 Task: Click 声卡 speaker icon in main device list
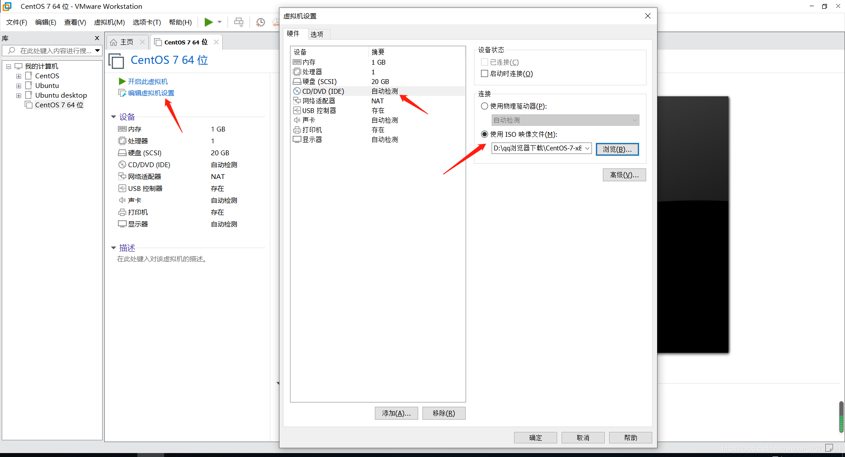pos(122,200)
